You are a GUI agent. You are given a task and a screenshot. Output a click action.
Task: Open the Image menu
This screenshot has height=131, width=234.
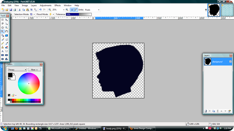pos(25,5)
